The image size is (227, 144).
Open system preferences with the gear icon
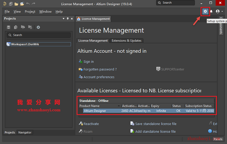[x=205, y=11]
